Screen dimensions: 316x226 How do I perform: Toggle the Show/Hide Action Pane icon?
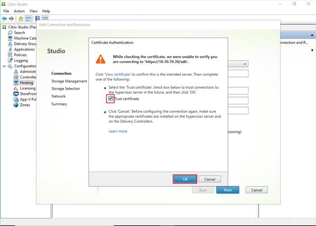pyautogui.click(x=45, y=18)
